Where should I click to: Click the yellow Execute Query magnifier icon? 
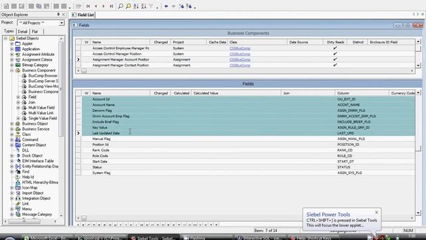pyautogui.click(x=128, y=6)
